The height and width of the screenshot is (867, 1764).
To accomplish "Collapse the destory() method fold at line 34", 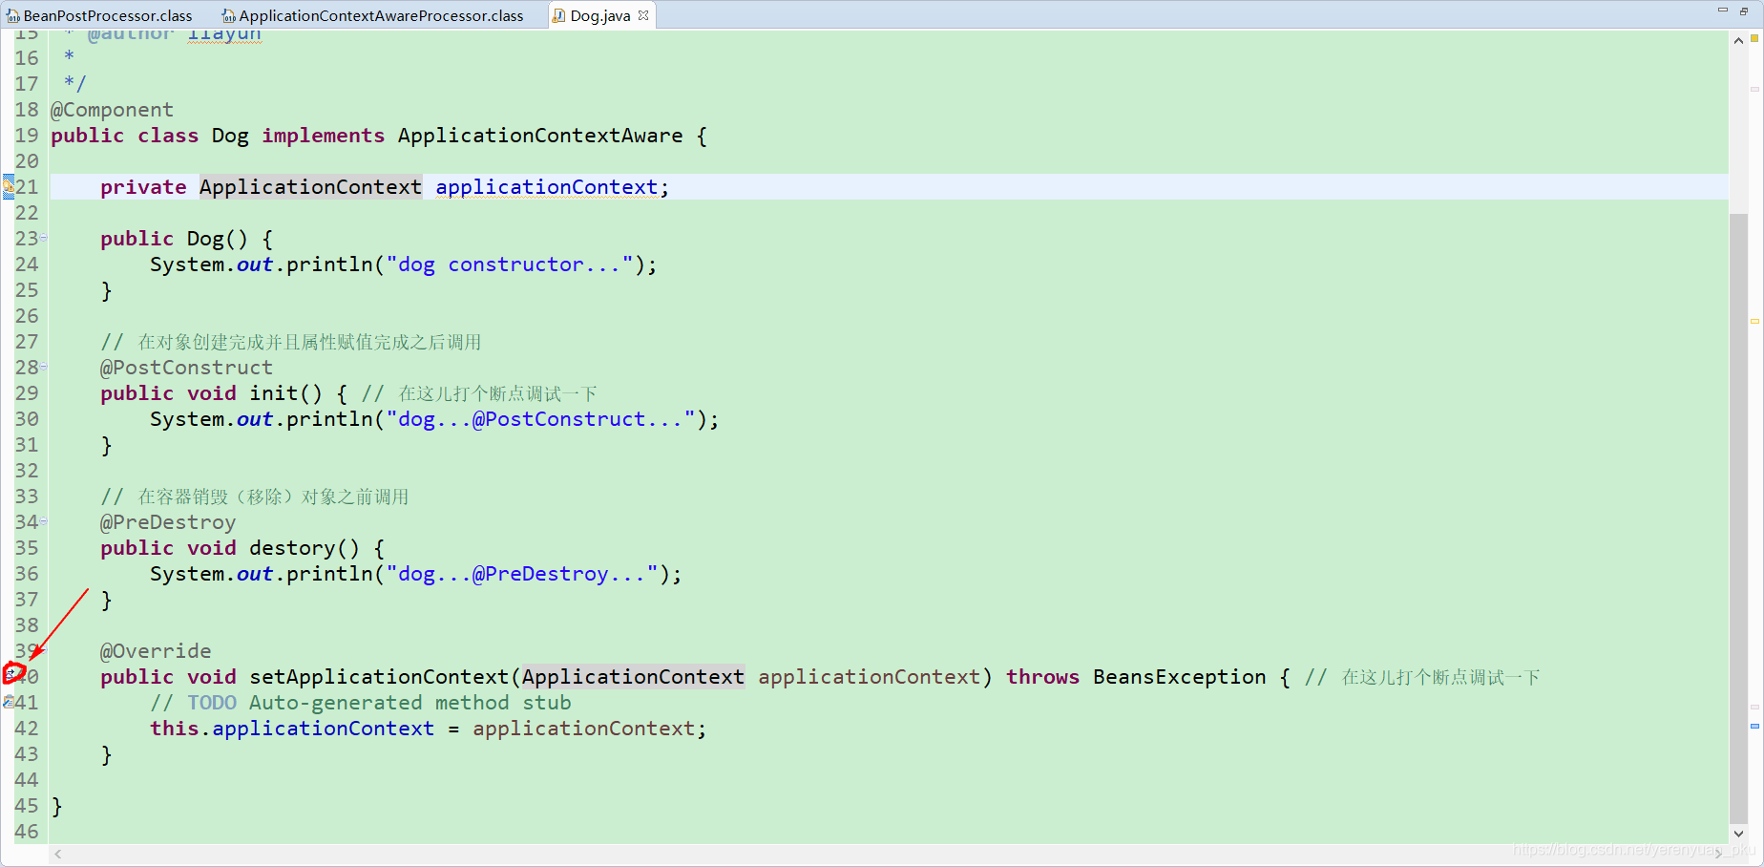I will [44, 521].
